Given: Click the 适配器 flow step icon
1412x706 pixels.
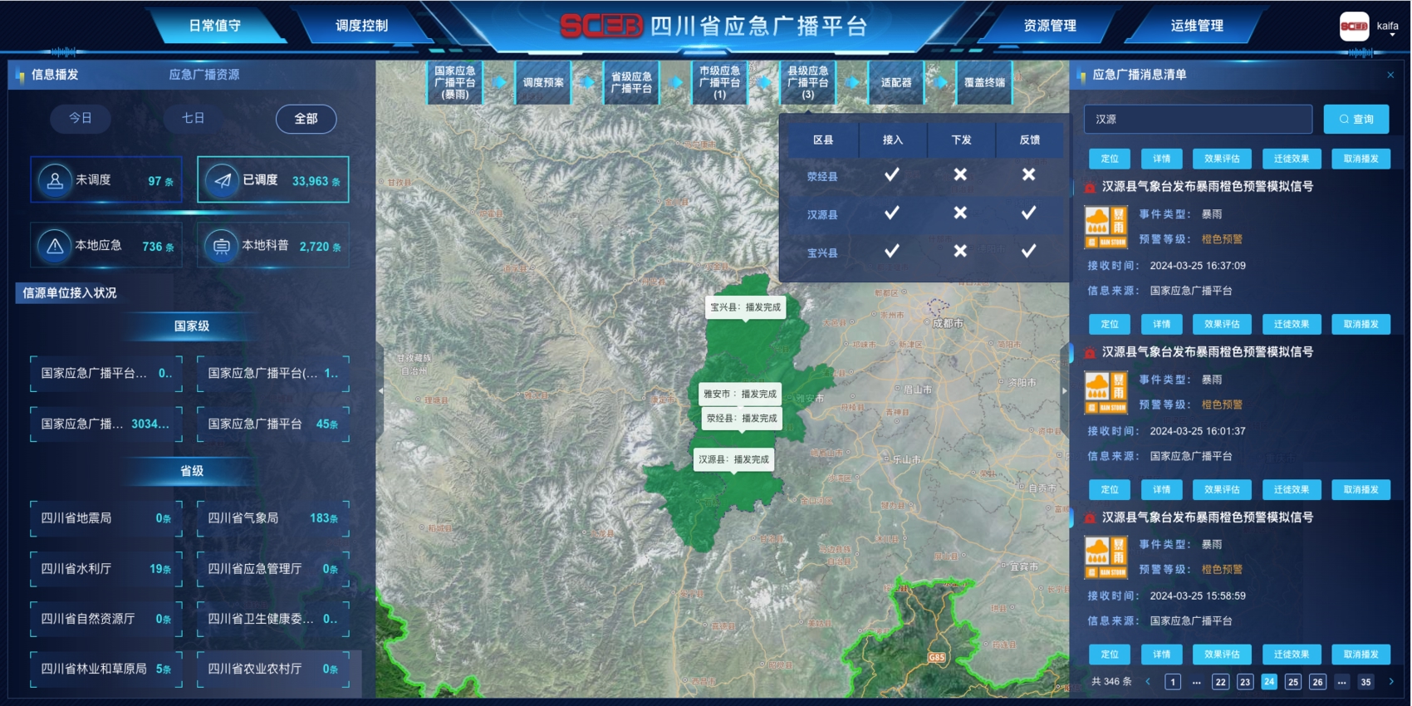Looking at the screenshot, I should point(896,82).
